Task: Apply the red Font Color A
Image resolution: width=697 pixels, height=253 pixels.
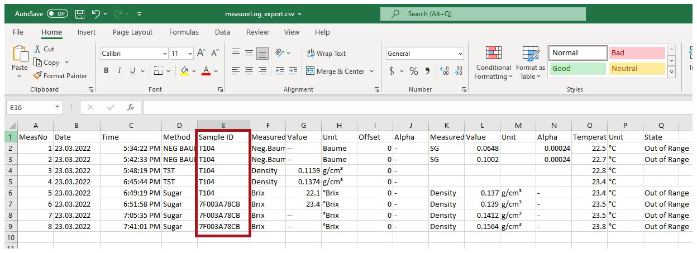Action: coord(206,71)
